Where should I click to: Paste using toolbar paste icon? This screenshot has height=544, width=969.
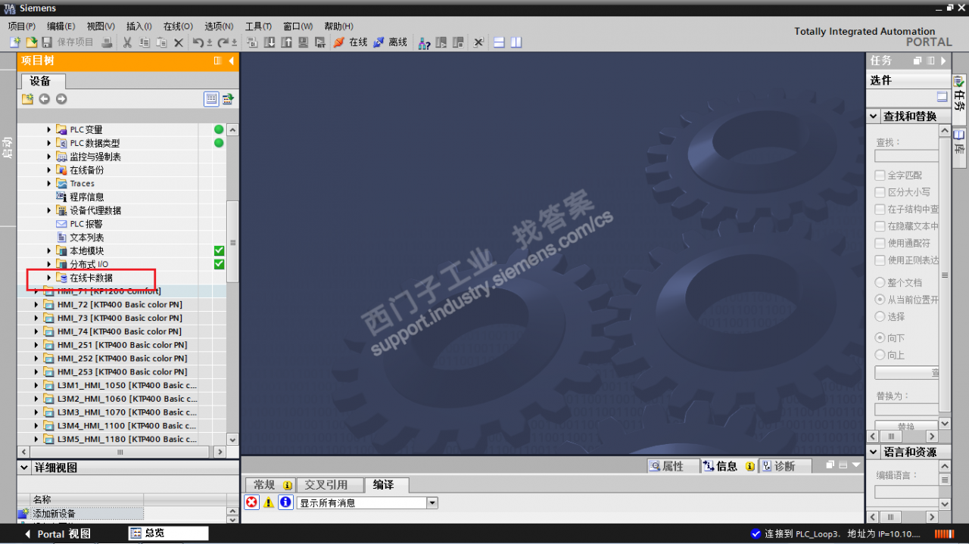(161, 42)
